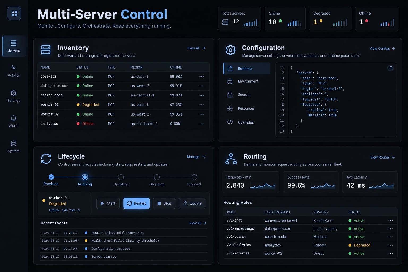408x272 pixels.
Task: Click the Update button for worker-01
Action: (192, 203)
